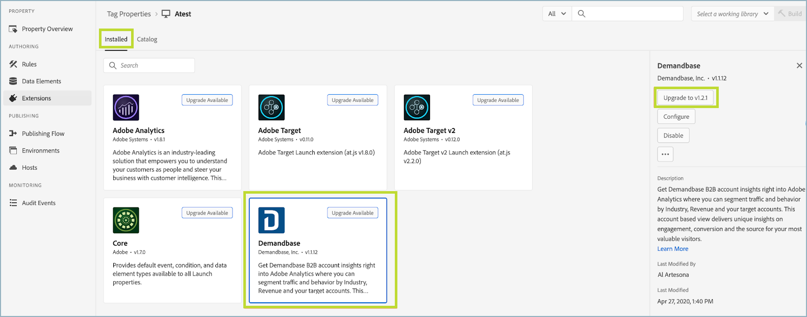Click the Hosts cloud icon
The image size is (807, 317).
pyautogui.click(x=13, y=168)
